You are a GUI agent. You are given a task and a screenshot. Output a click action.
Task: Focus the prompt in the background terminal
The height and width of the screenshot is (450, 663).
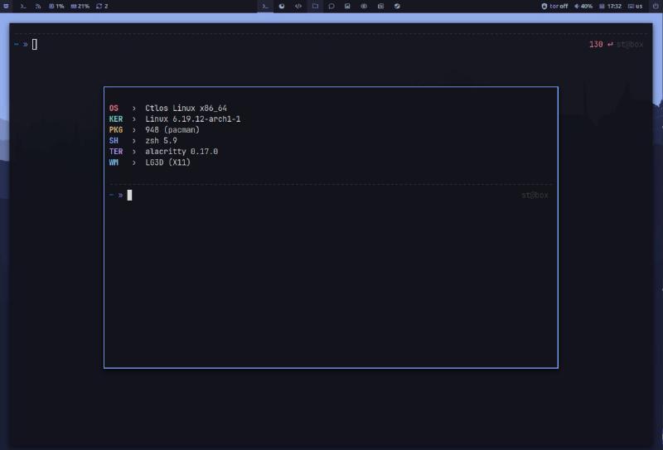35,44
